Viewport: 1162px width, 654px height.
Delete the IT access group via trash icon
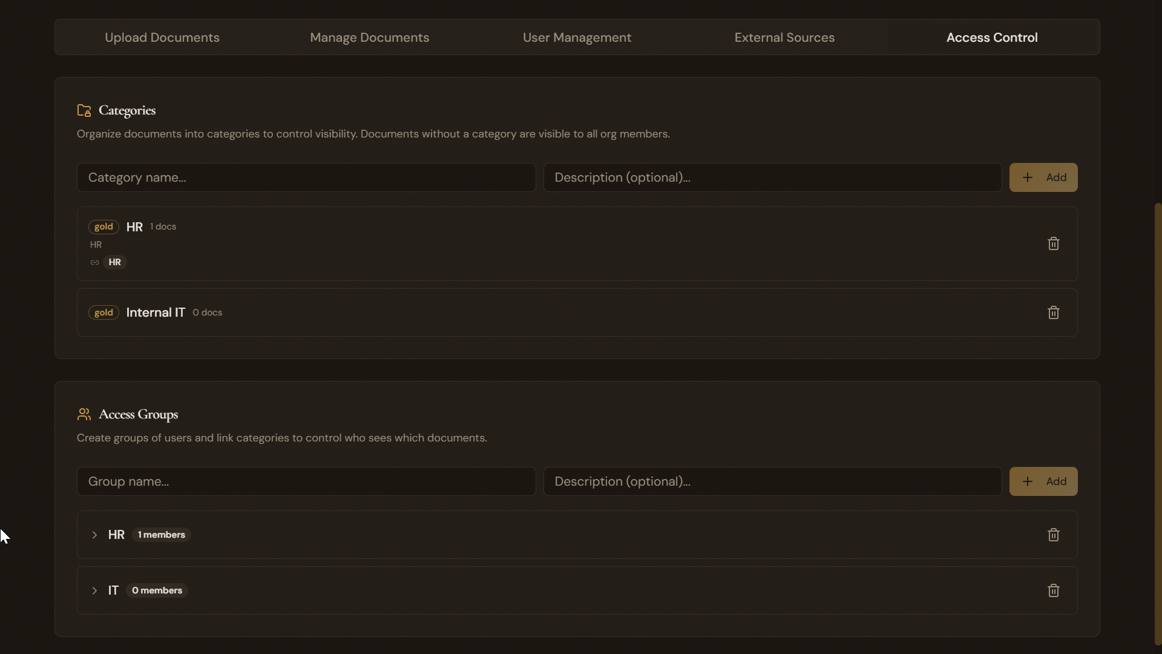coord(1053,590)
